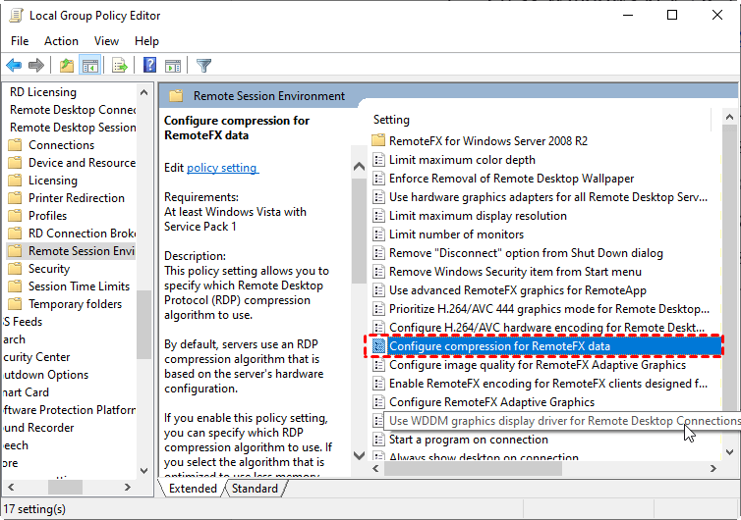This screenshot has height=520, width=741.
Task: Open the RemoteFX for Windows Server 2008 R2 folder
Action: (487, 140)
